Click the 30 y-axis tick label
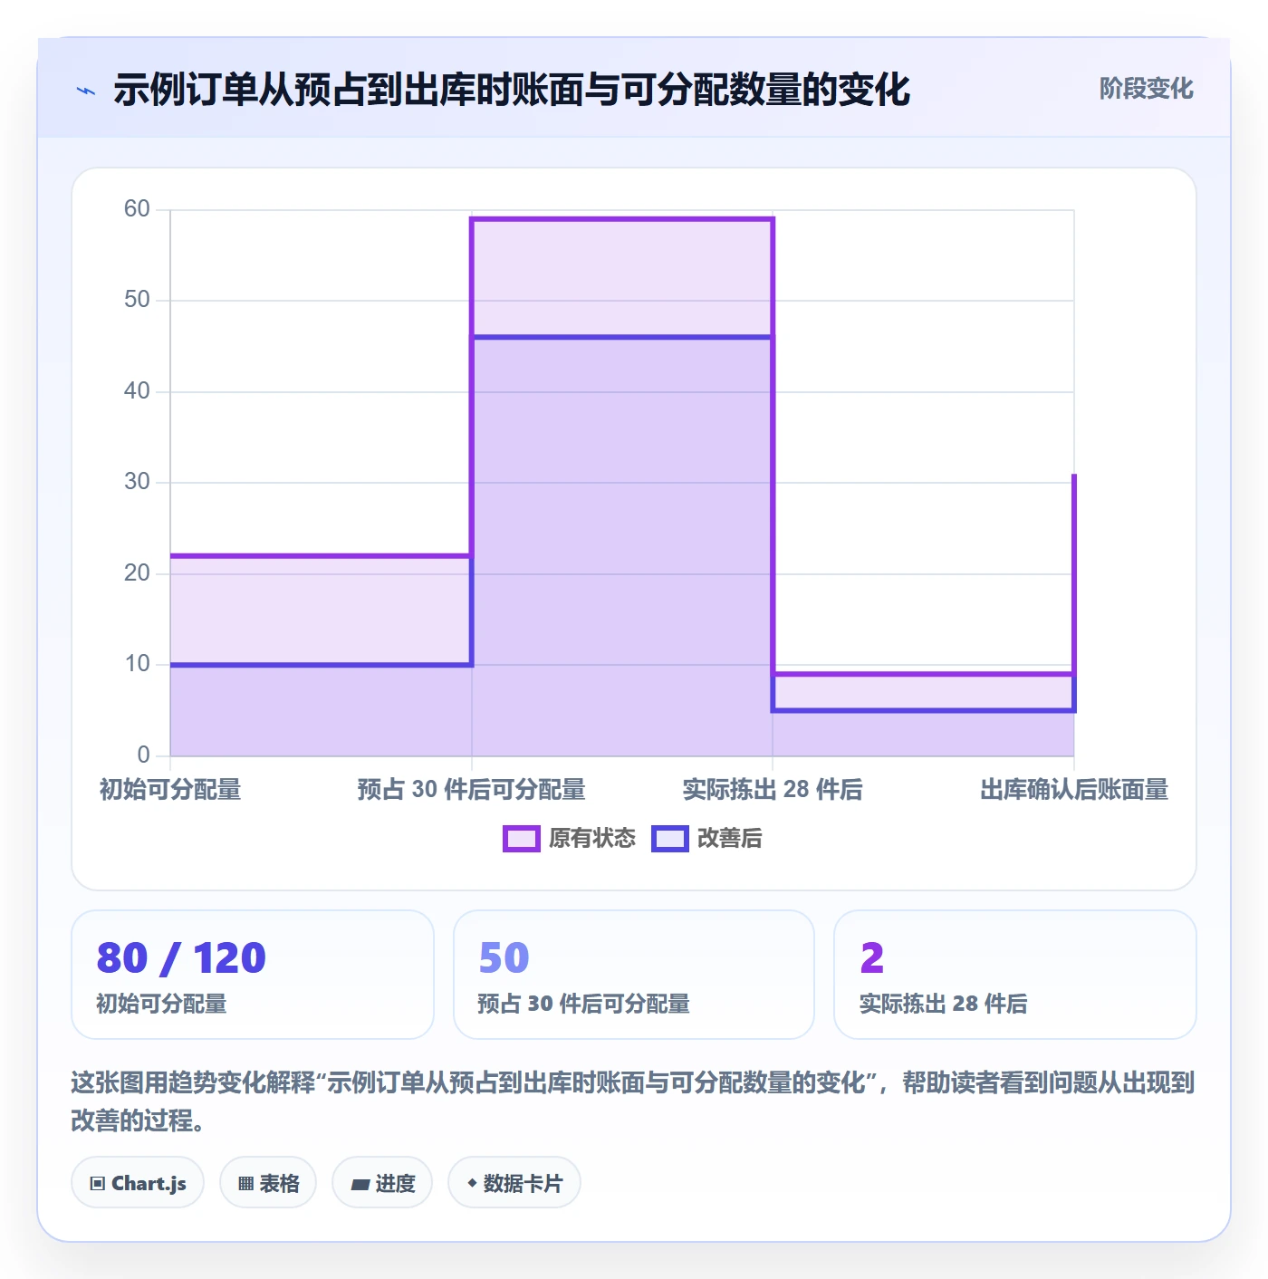 click(137, 482)
